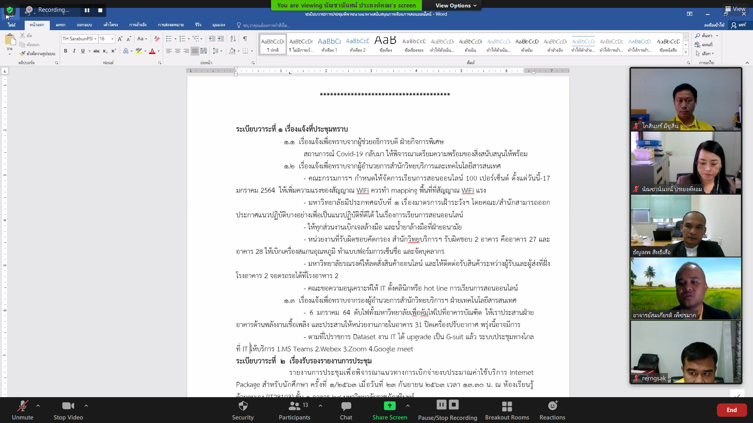Viewport: 753px width, 423px height.
Task: Open the Security shield icon
Action: tap(243, 406)
